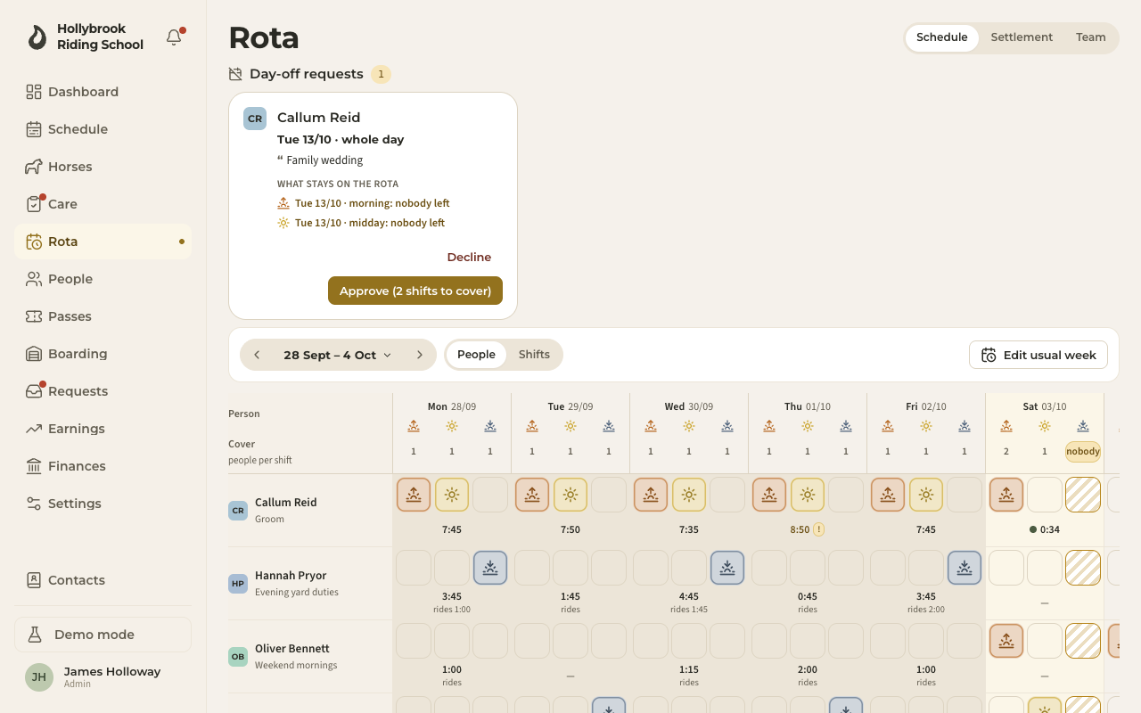Open People in sidebar
The height and width of the screenshot is (713, 1141).
click(103, 279)
